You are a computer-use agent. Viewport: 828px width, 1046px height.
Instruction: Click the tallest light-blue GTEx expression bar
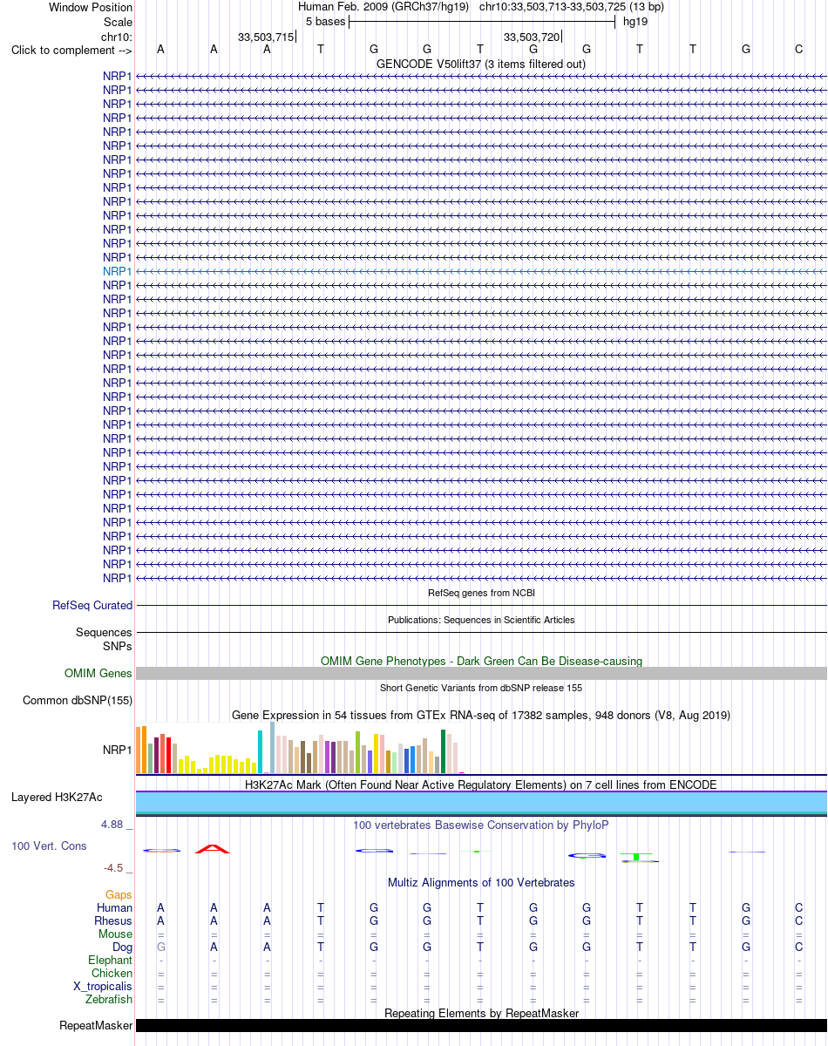coord(273,748)
